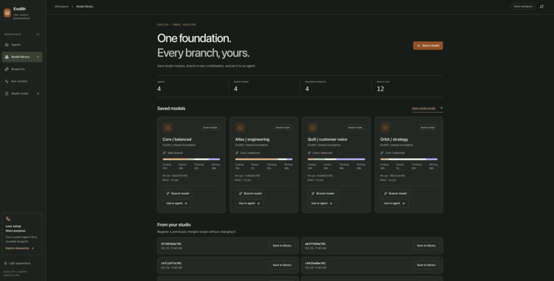Click the refresh icon in top bar
Image resolution: width=554 pixels, height=281 pixels.
tap(542, 6)
